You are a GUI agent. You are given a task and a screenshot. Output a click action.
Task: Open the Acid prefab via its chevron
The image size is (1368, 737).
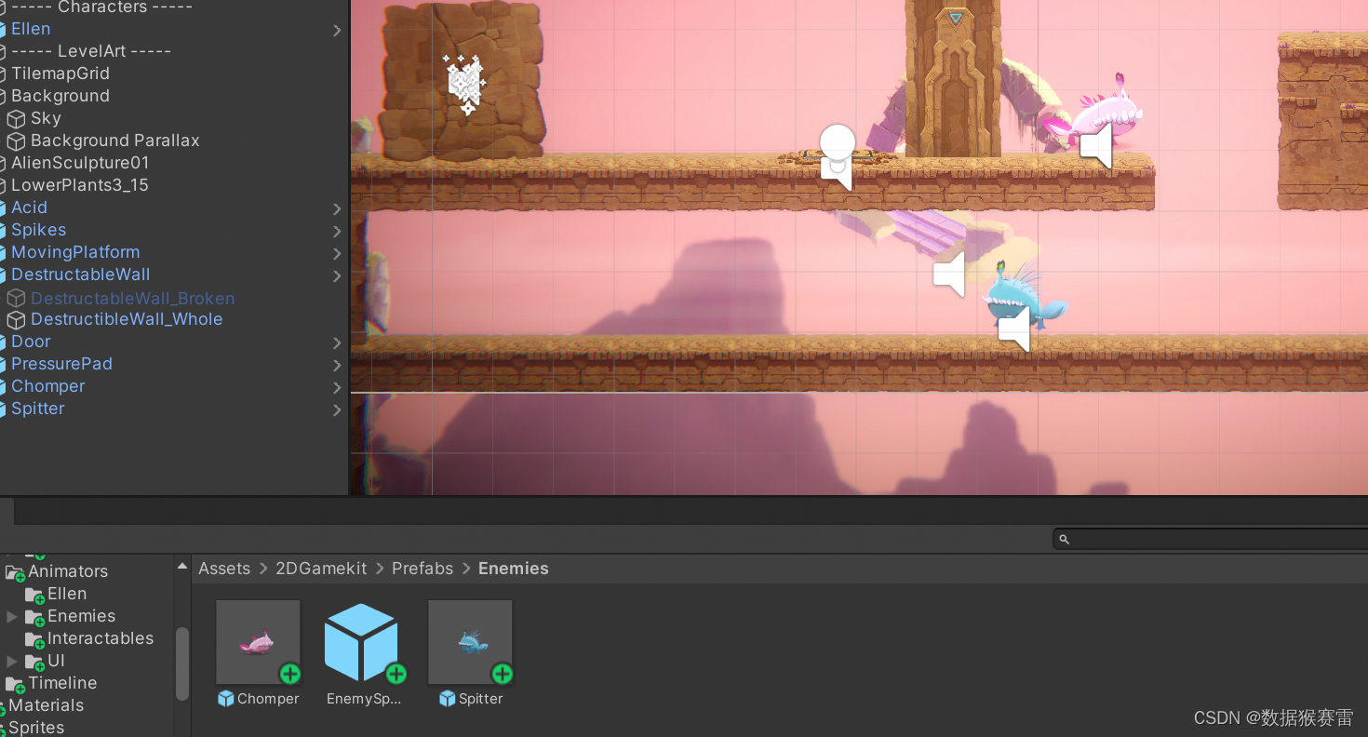(x=337, y=209)
